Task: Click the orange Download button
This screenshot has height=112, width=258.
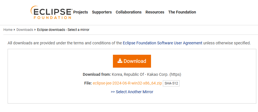Action: (132, 61)
